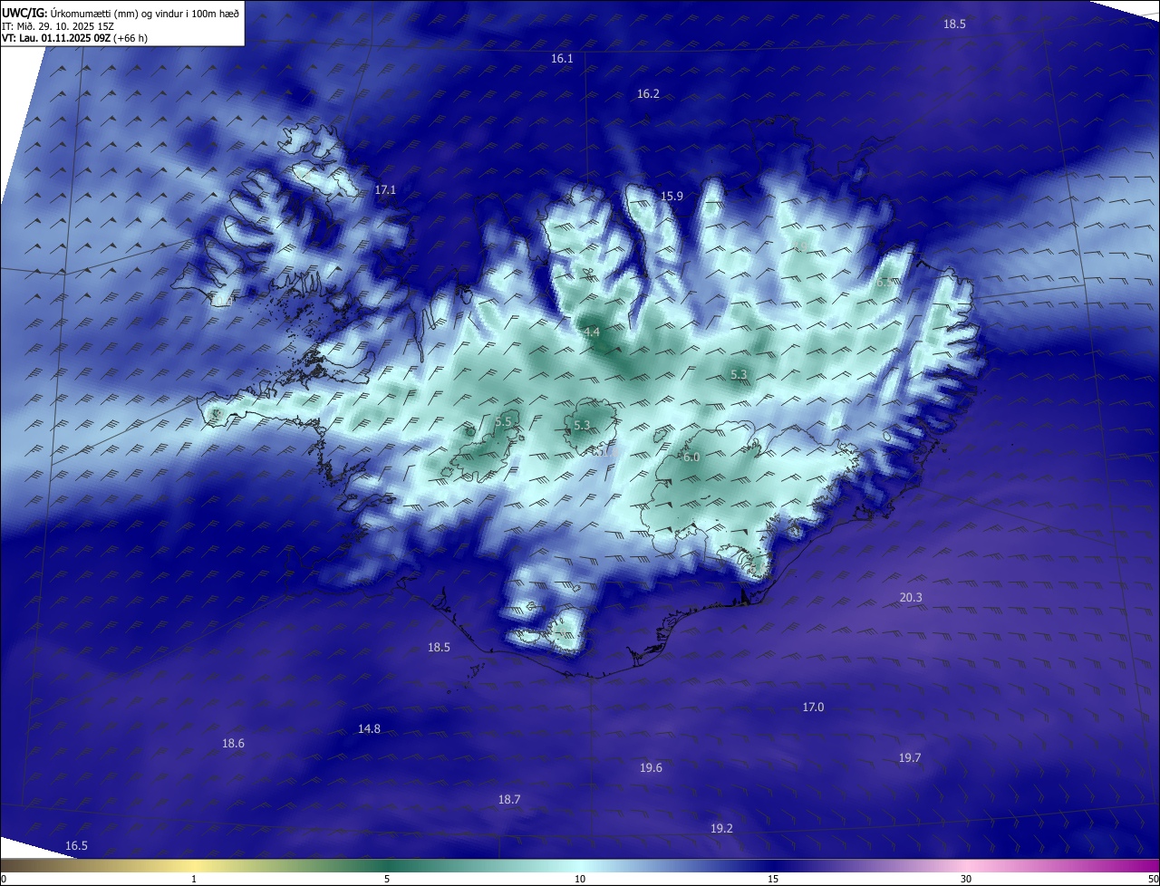The width and height of the screenshot is (1160, 886).
Task: Click the initial time line 'IT: Mið. 29. 10. 2025 15Z'
Action: pyautogui.click(x=60, y=25)
